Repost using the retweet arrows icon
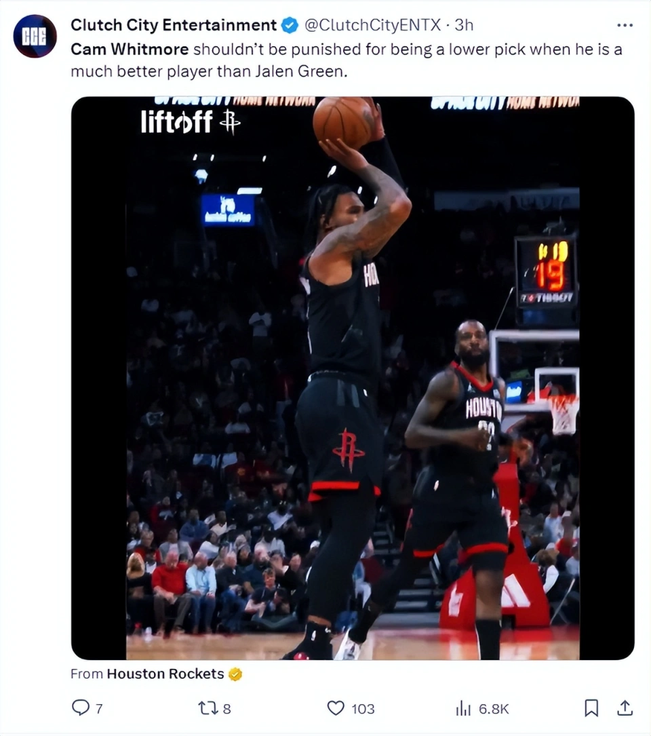Viewport: 651px width, 736px height. (x=207, y=708)
